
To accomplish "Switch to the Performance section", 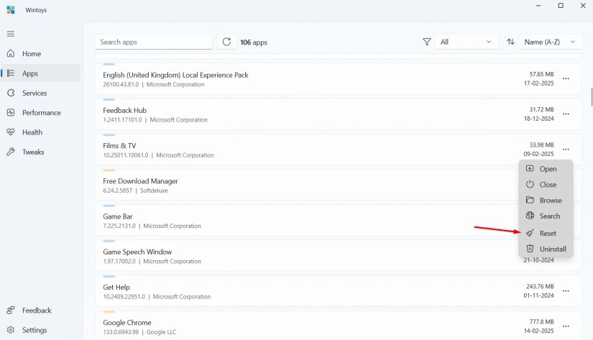I will pyautogui.click(x=41, y=113).
